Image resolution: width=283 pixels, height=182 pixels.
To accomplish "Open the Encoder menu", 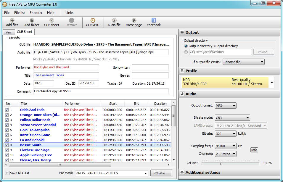I will tap(36, 13).
